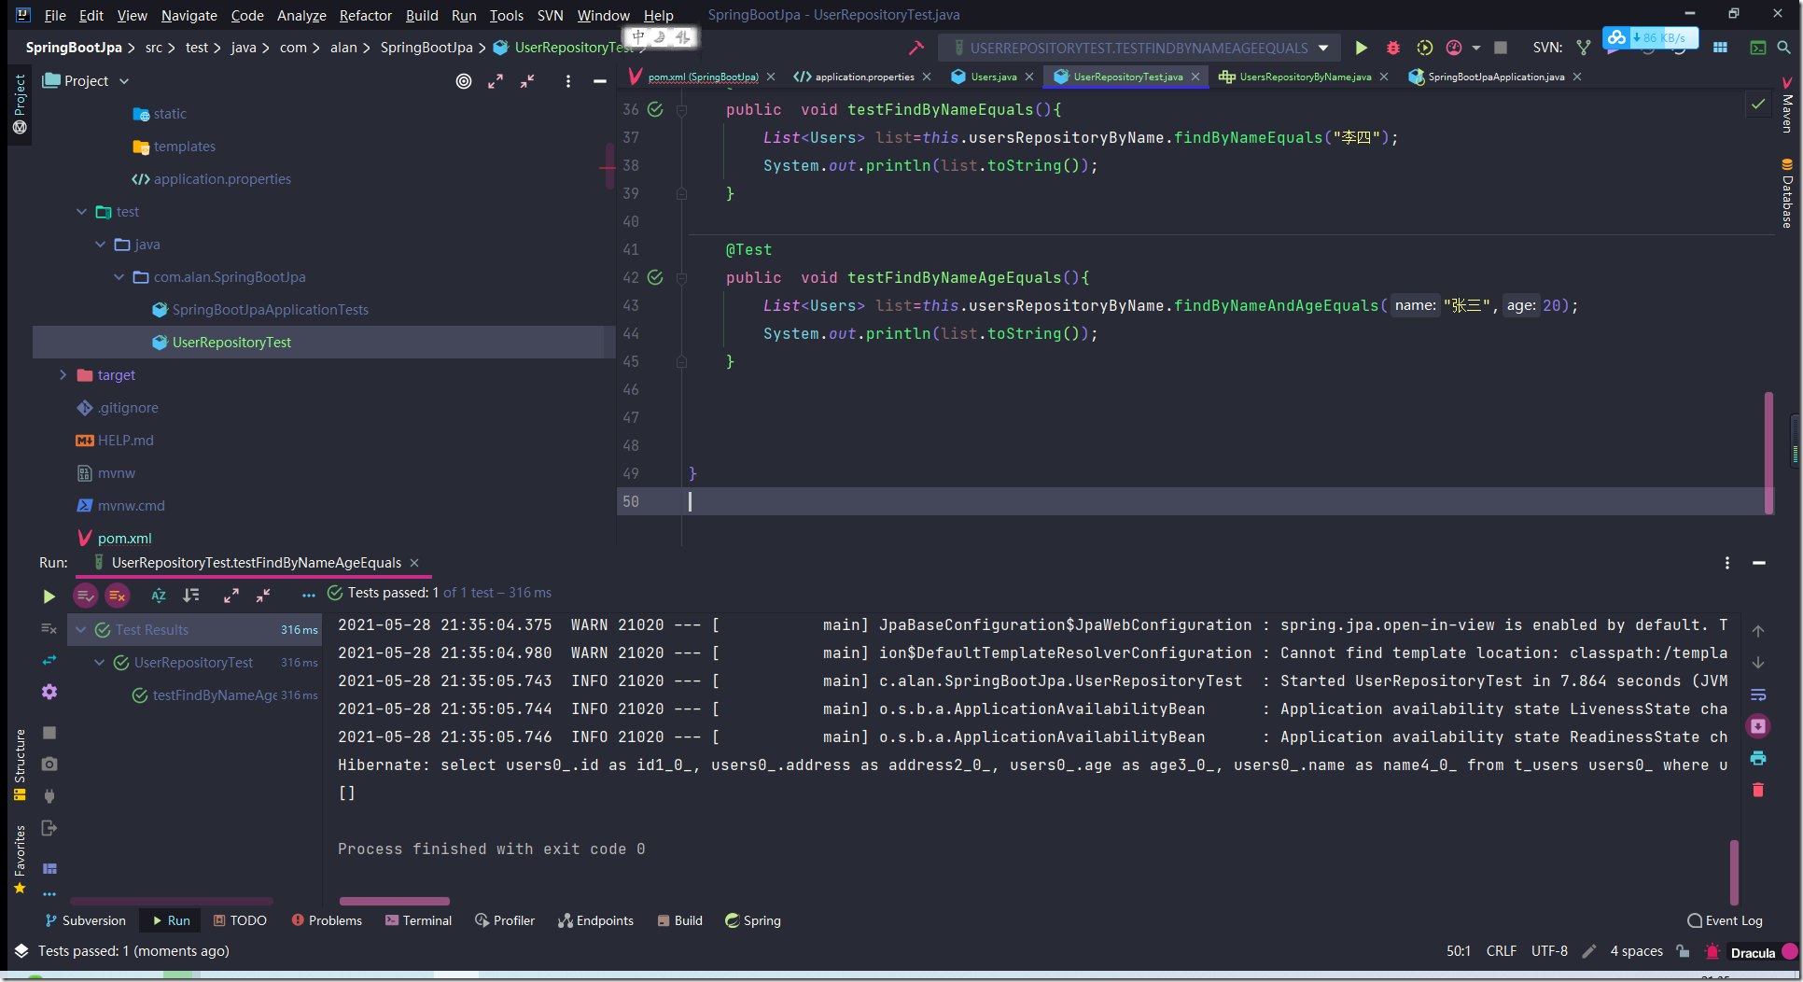Open the Problems tool window

pos(327,920)
